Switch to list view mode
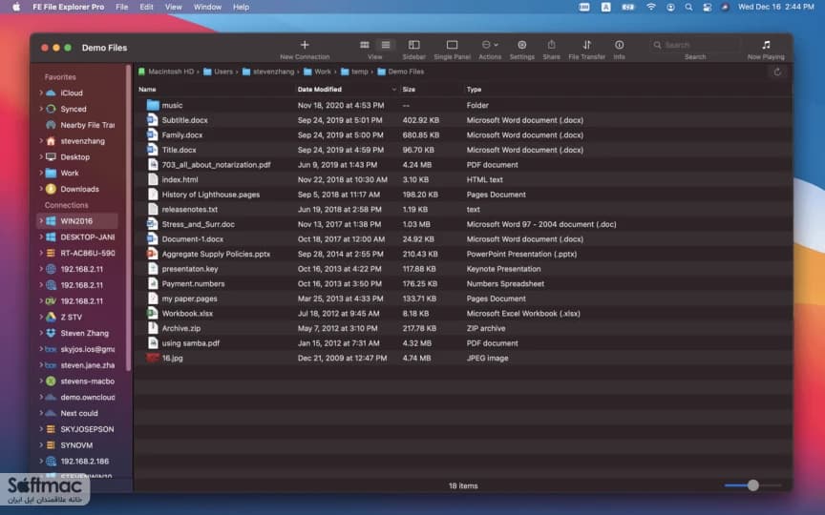Viewport: 825px width, 515px height. coord(386,45)
